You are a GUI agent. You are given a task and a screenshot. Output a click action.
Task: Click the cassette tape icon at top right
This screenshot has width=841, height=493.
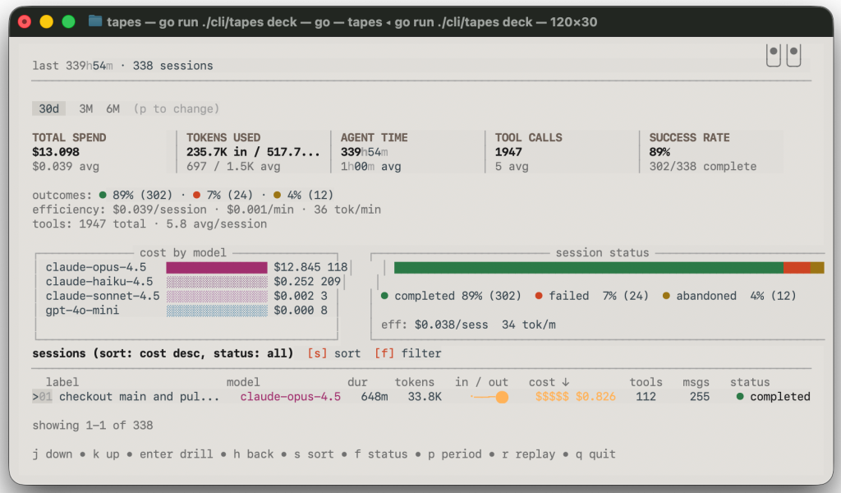(783, 55)
